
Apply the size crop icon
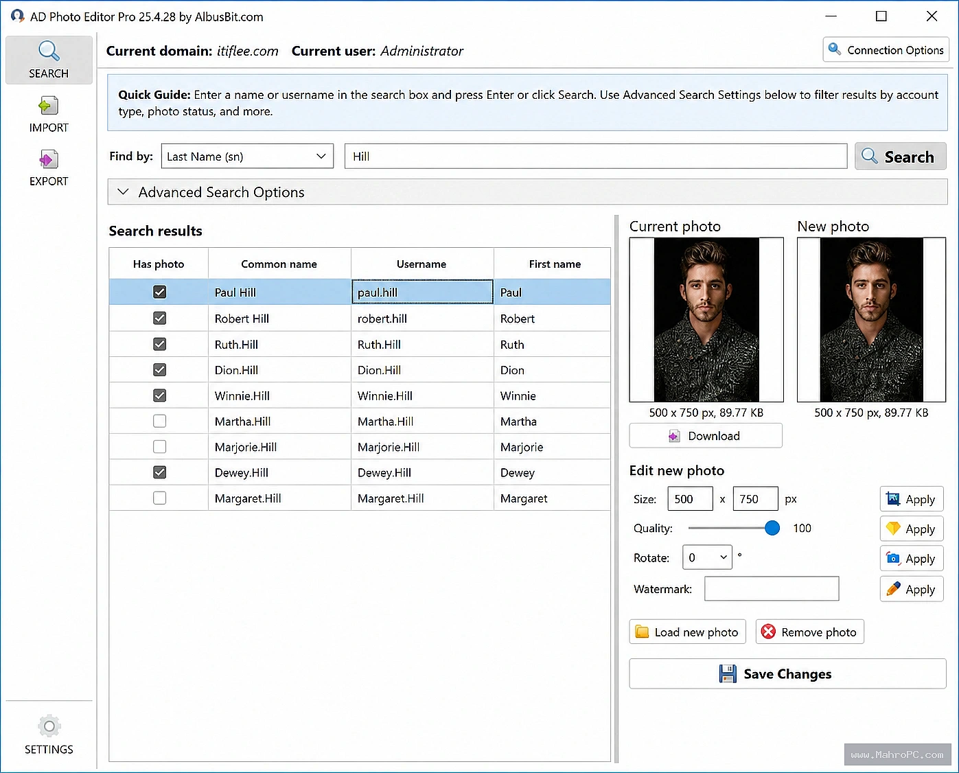pos(893,499)
